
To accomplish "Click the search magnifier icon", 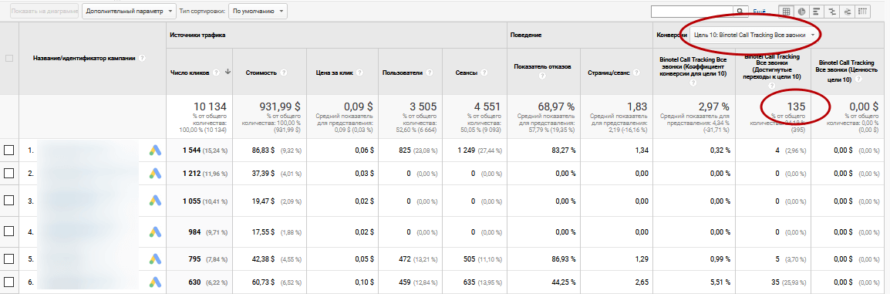I will coord(740,11).
